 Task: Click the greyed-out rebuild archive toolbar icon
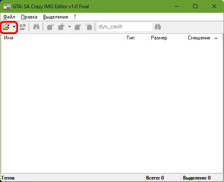23,27
